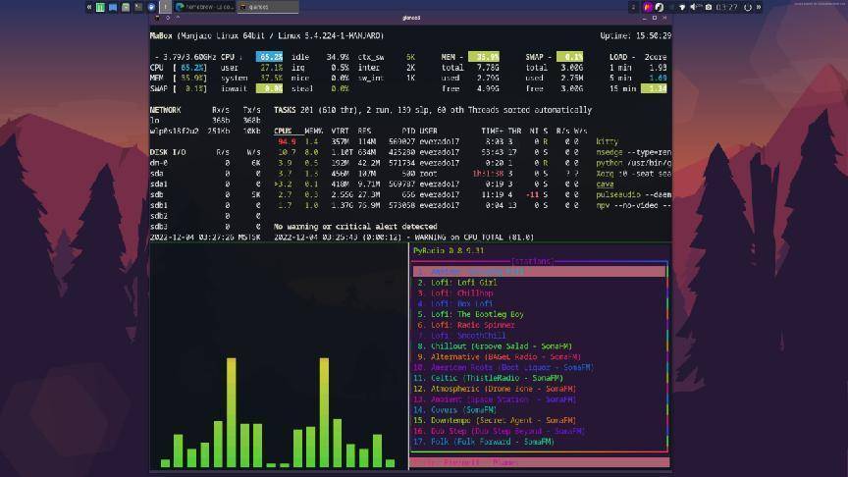Click the 15 min load highlighted value
This screenshot has height=477, width=848.
click(654, 88)
